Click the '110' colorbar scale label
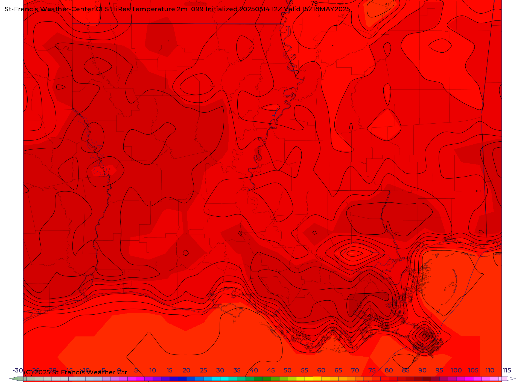 click(490, 370)
